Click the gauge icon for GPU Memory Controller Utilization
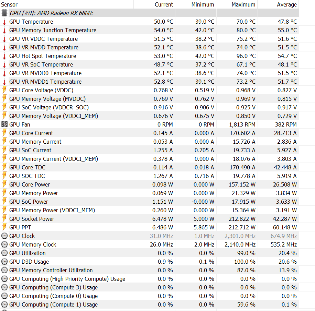This screenshot has height=311, width=315. (x=4, y=270)
